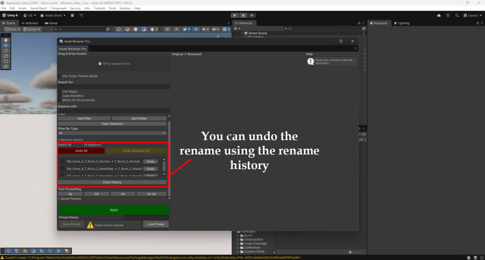Toggle scene audio on or off
This screenshot has height=260, width=485.
click(167, 29)
